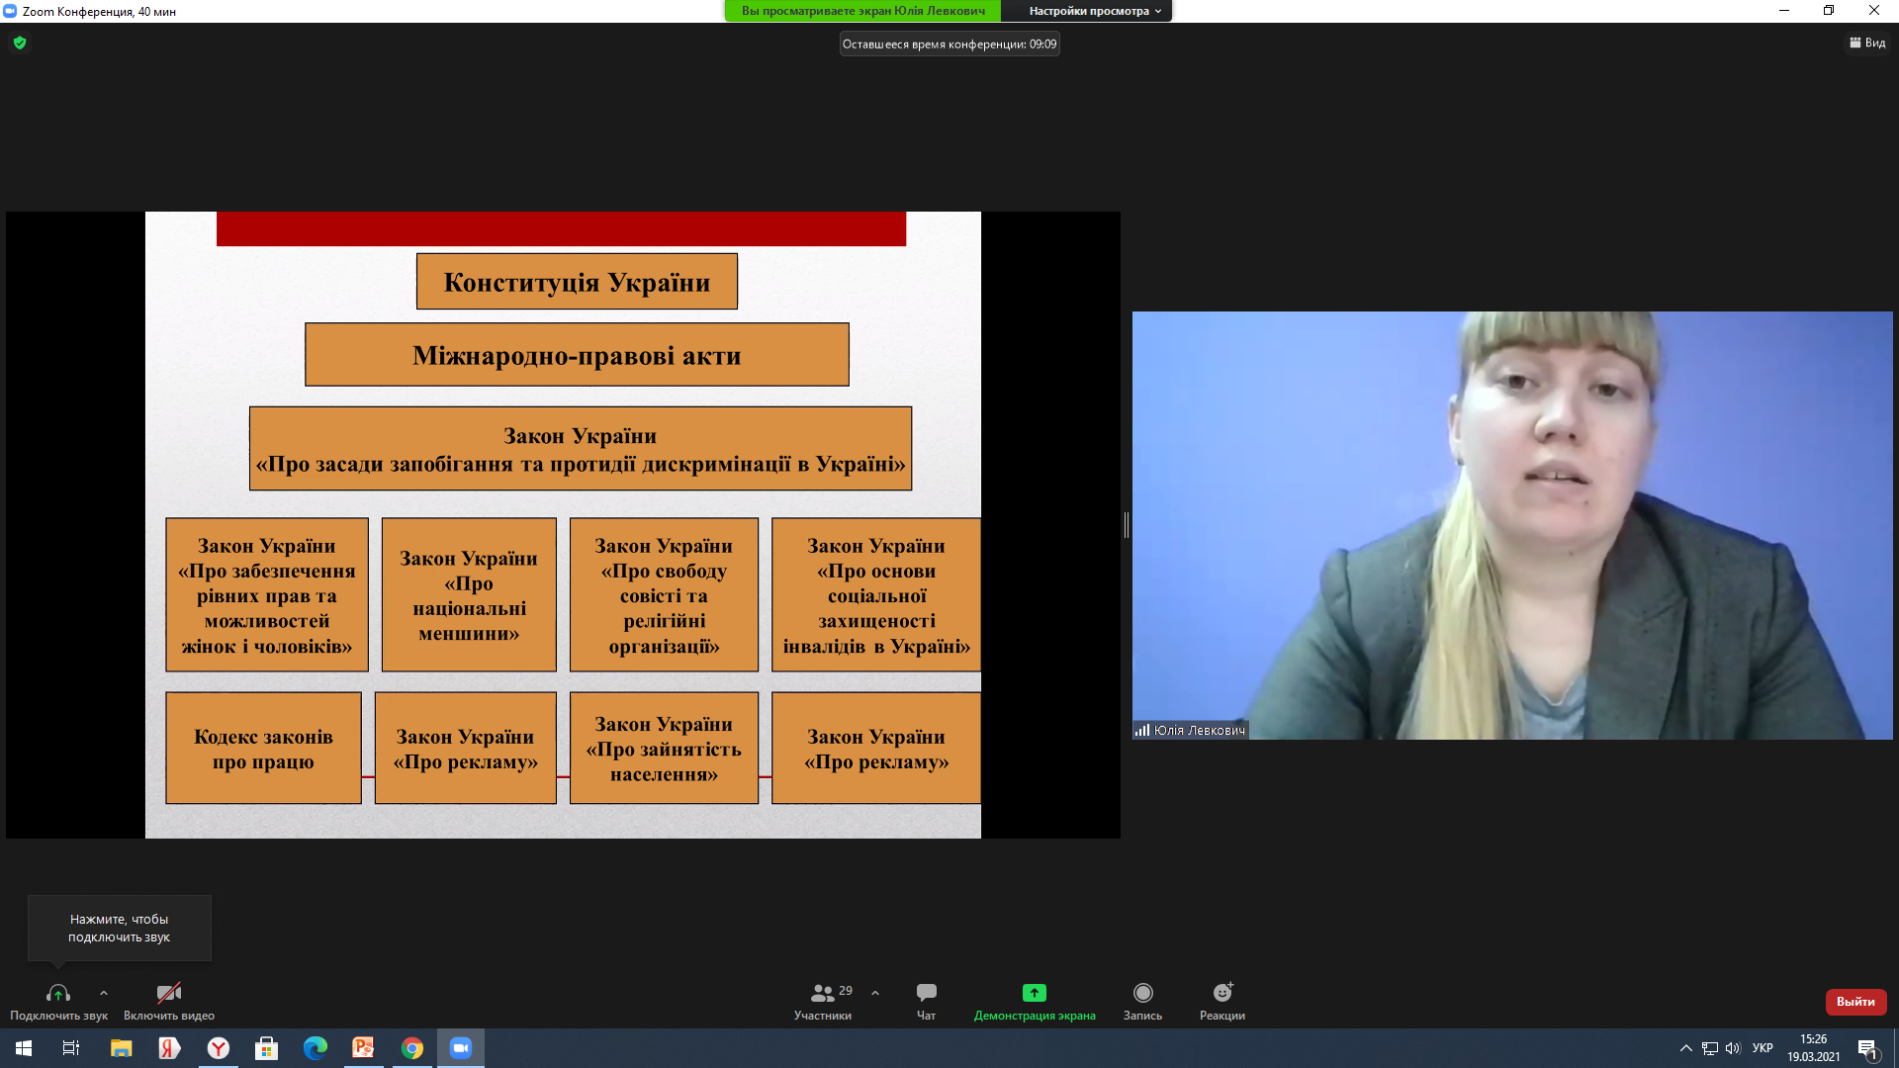This screenshot has width=1899, height=1068.
Task: Click the connect audio tooltip
Action: pos(119,928)
